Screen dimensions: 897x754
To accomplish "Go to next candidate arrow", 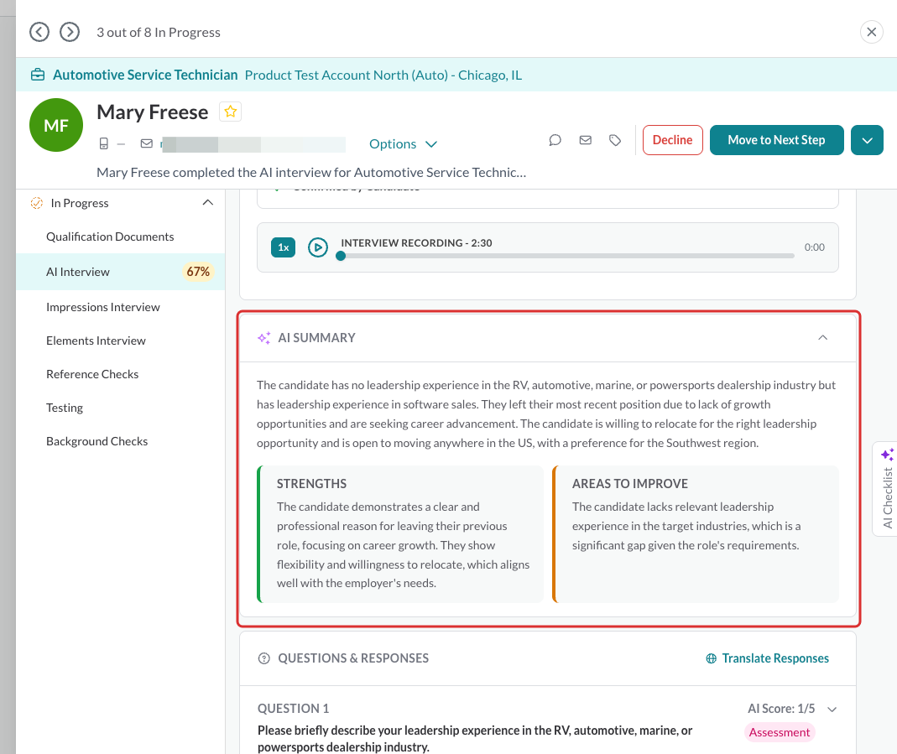I will pyautogui.click(x=70, y=32).
